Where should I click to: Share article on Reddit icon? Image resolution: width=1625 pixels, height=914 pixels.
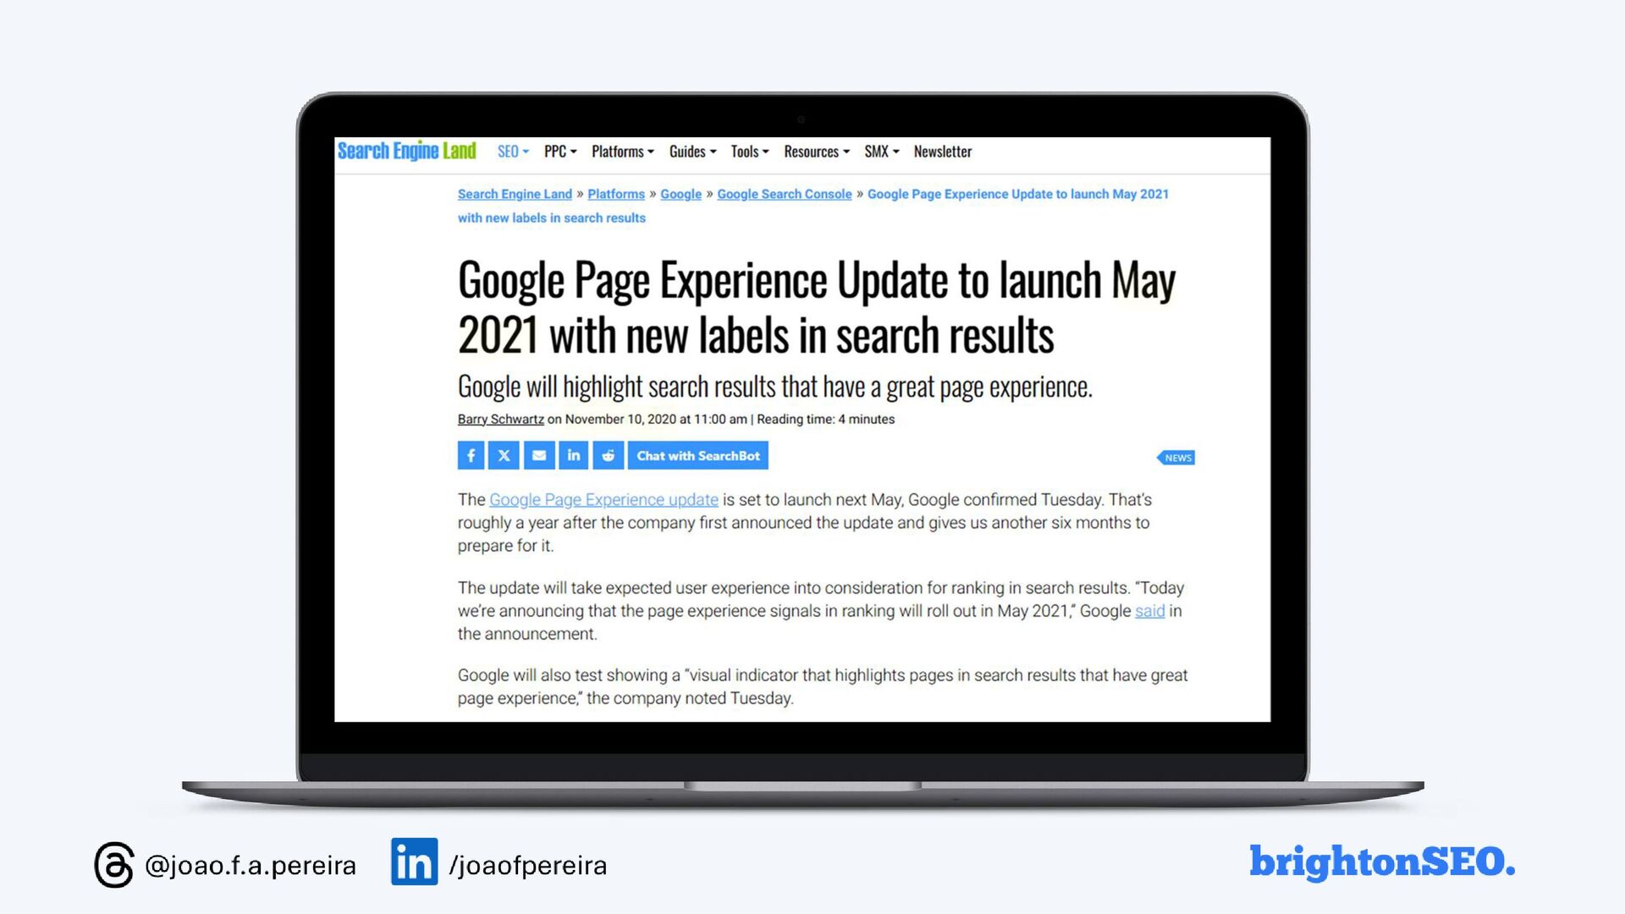coord(609,455)
